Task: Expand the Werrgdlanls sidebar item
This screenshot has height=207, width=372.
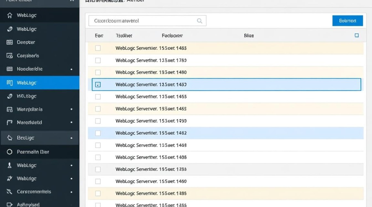Action: pos(71,110)
